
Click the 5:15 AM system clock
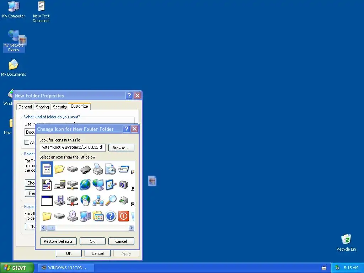click(351, 268)
